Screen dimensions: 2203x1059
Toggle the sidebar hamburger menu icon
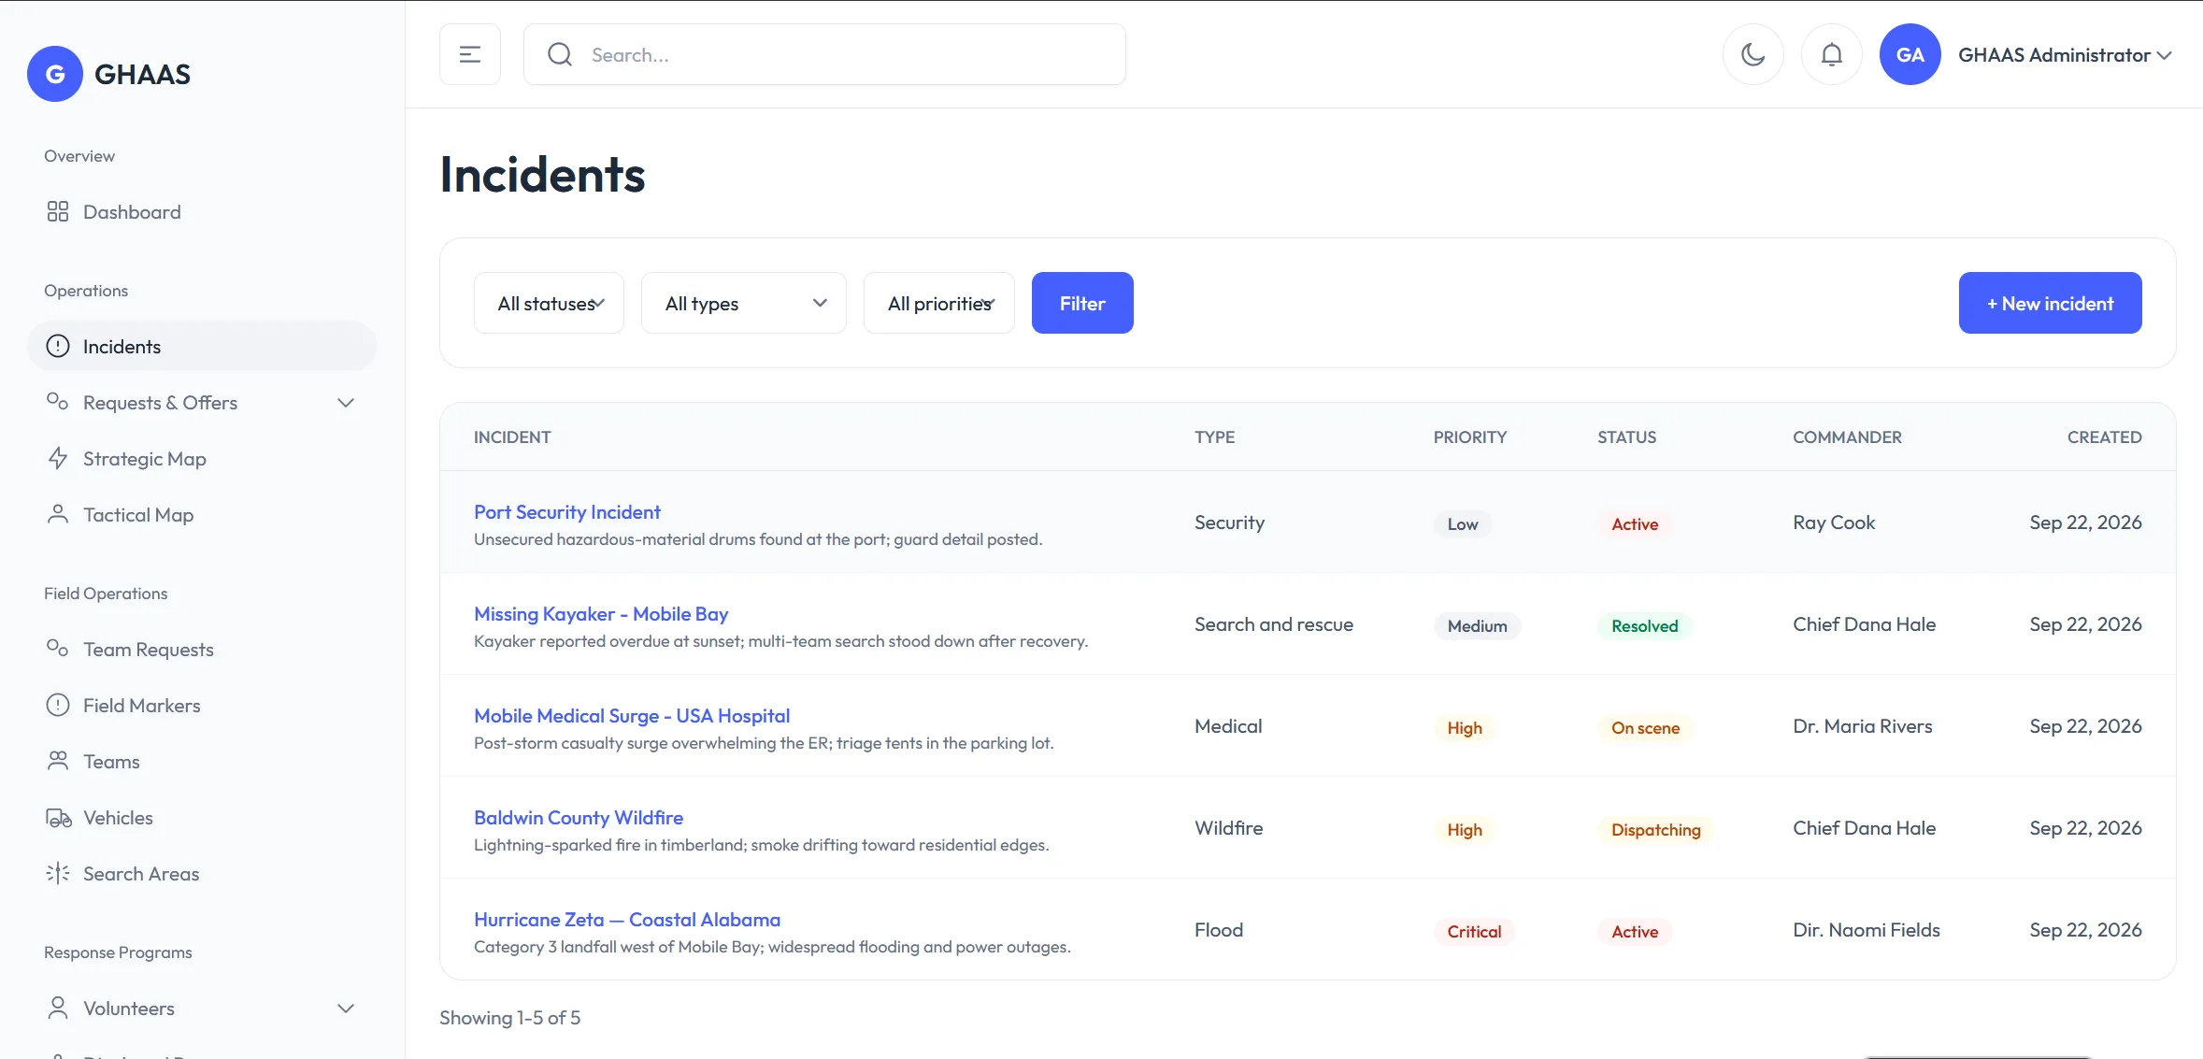tap(470, 54)
